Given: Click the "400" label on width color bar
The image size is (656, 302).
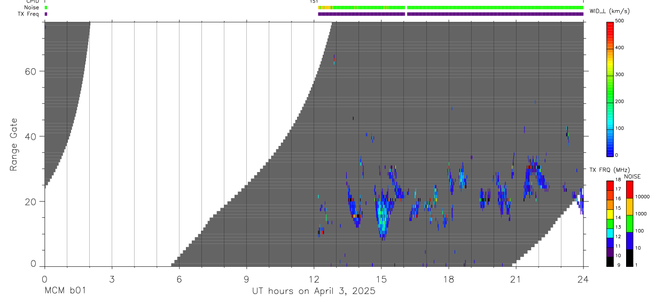Looking at the screenshot, I should coord(620,47).
